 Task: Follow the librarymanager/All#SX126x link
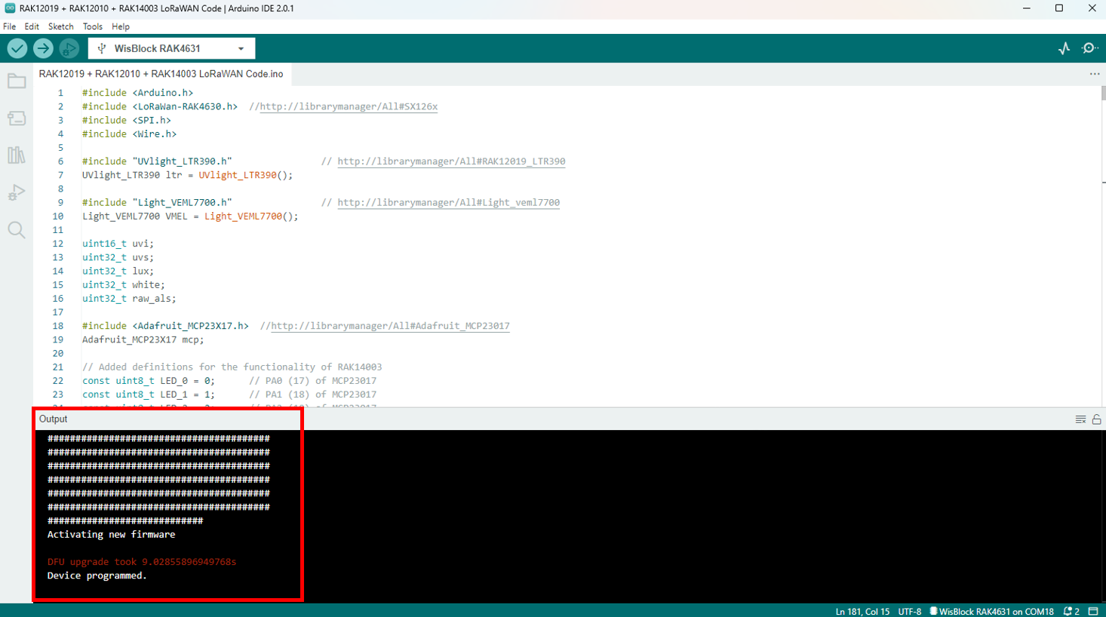point(349,106)
